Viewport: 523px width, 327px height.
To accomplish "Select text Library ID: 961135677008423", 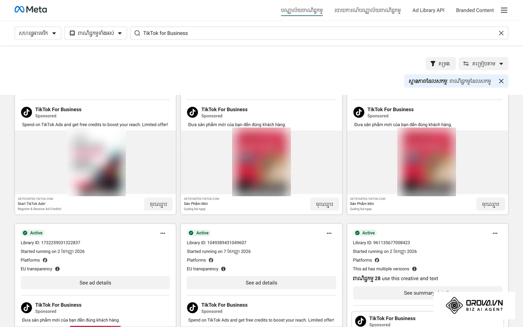I will 381,243.
